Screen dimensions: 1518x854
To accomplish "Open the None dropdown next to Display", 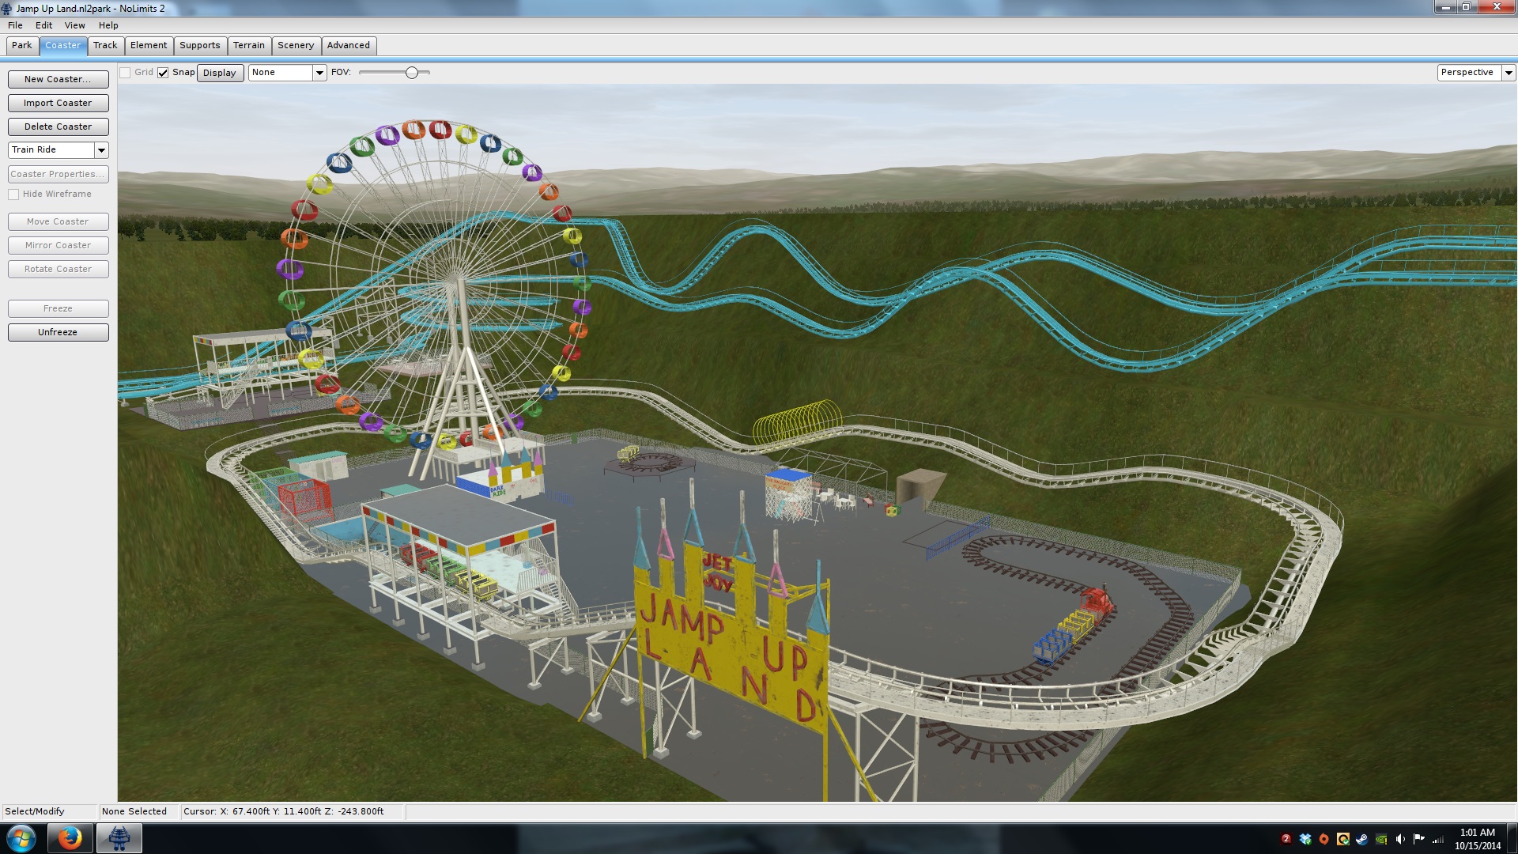I will (319, 73).
